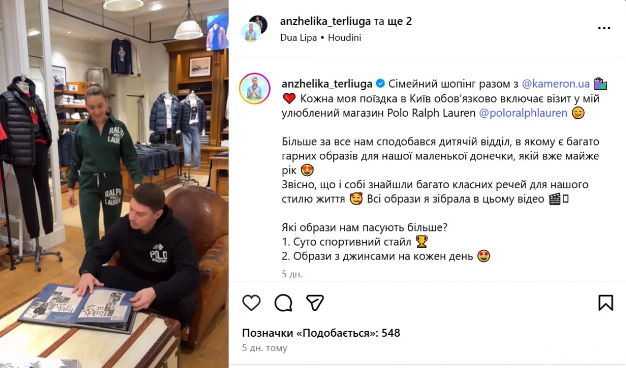Click the overlapping collaborator avatars in header

pyautogui.click(x=255, y=28)
